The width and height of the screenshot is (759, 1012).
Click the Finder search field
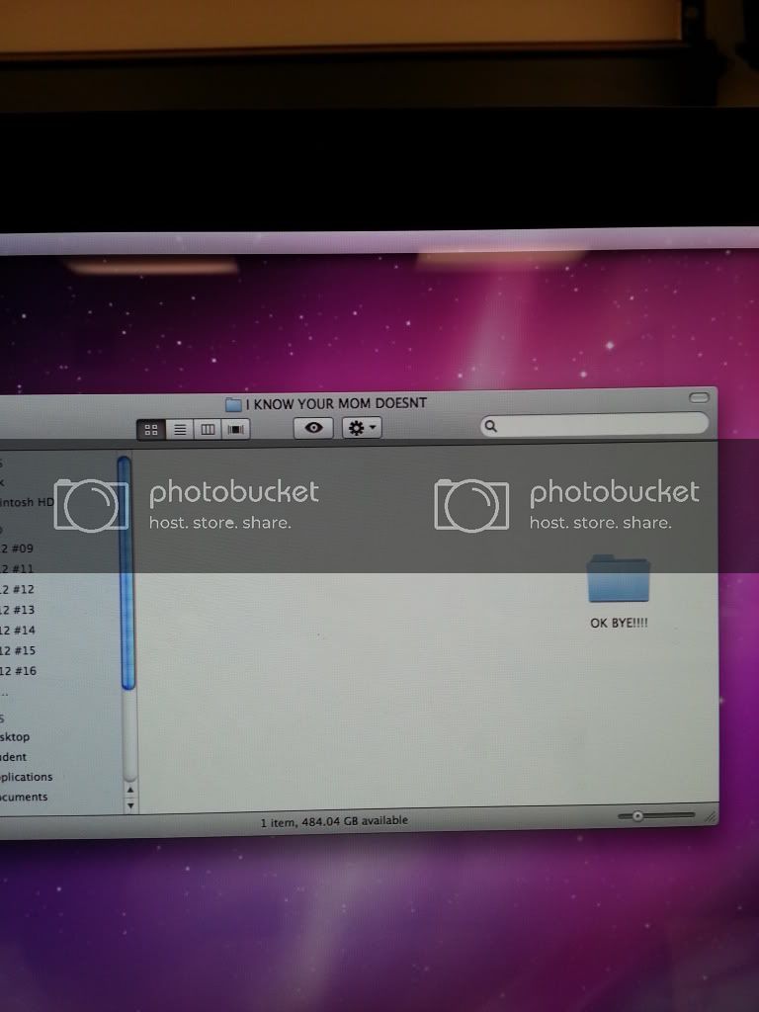(594, 425)
